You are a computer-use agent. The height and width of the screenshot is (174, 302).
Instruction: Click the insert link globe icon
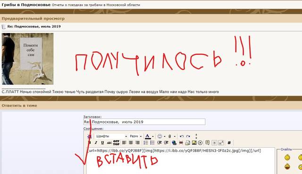click(174, 142)
